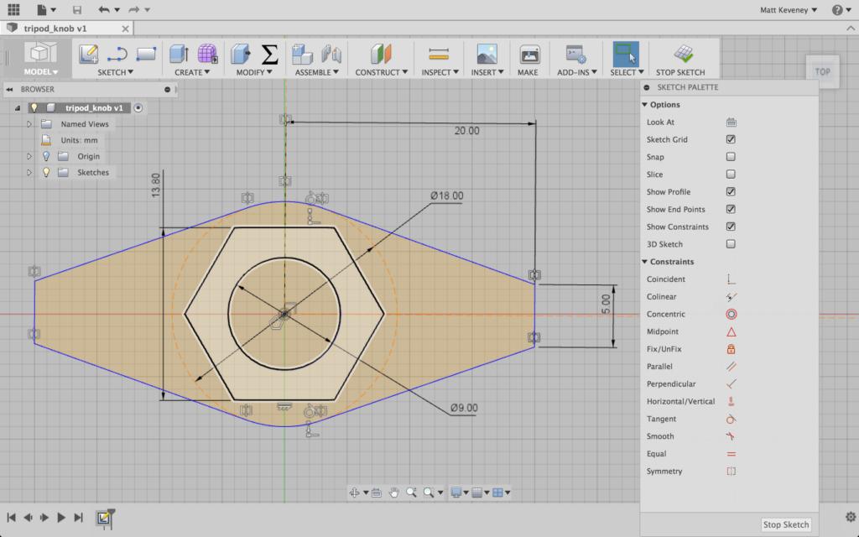Open the MODEL workspace dropdown

(x=40, y=72)
